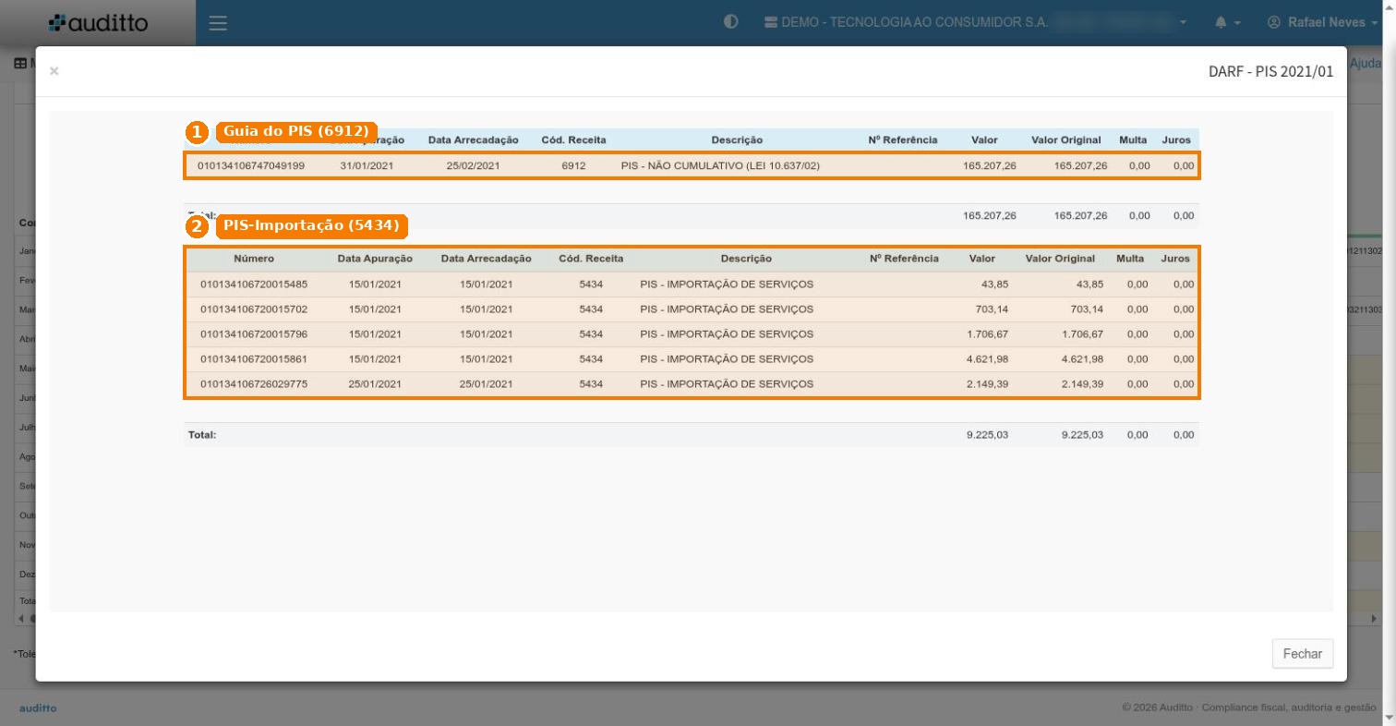Toggle the hamburger sidebar menu icon
The width and height of the screenshot is (1396, 726).
tap(218, 23)
